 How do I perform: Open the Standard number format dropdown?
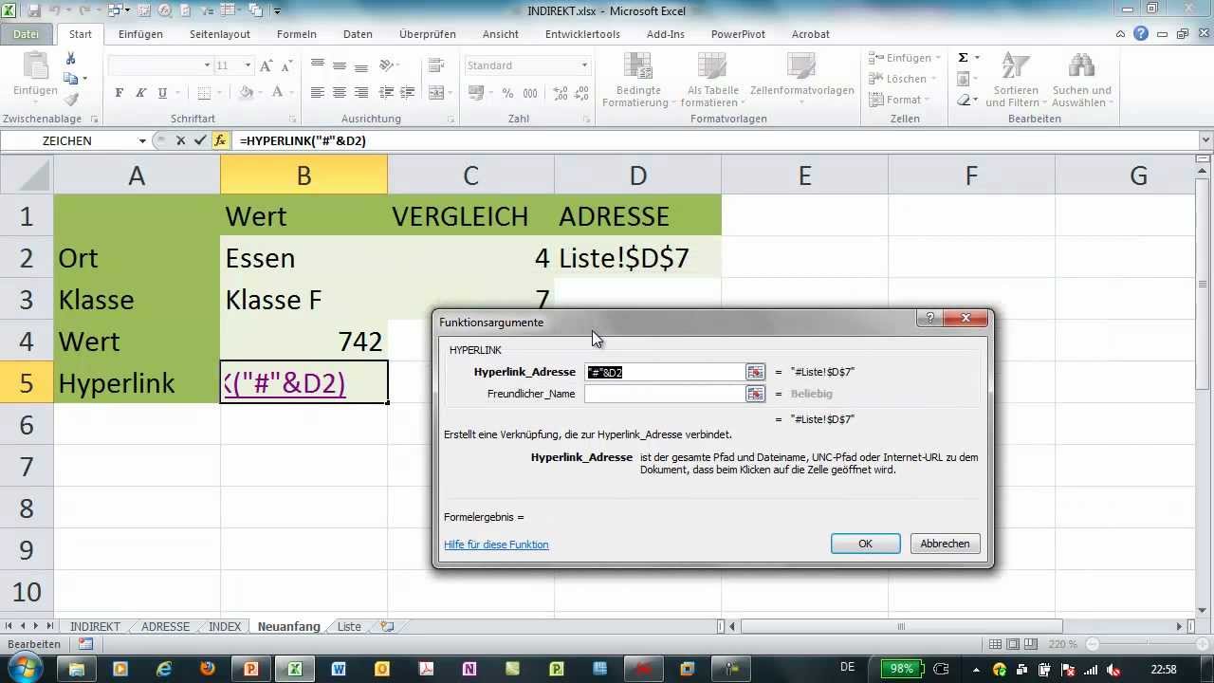coord(584,65)
